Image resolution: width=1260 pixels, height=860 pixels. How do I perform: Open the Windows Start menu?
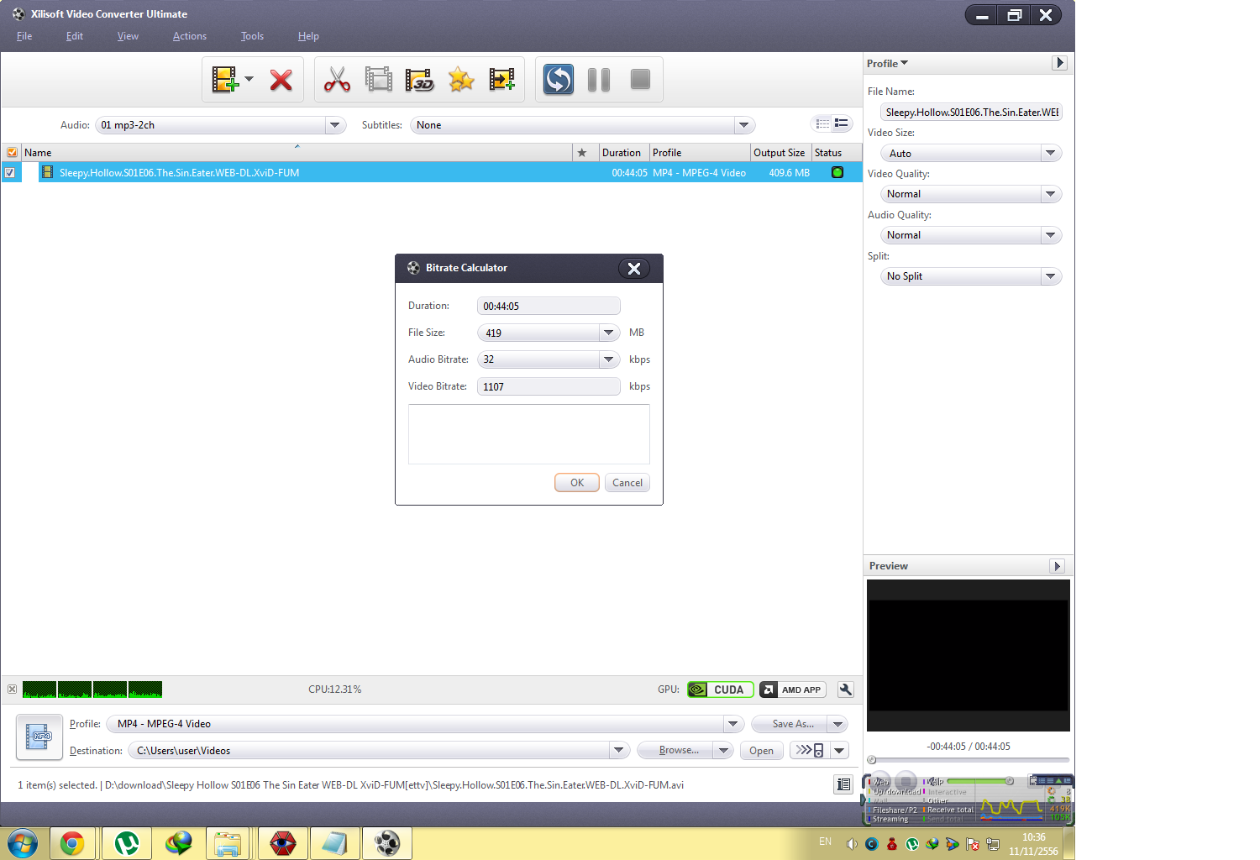(23, 843)
